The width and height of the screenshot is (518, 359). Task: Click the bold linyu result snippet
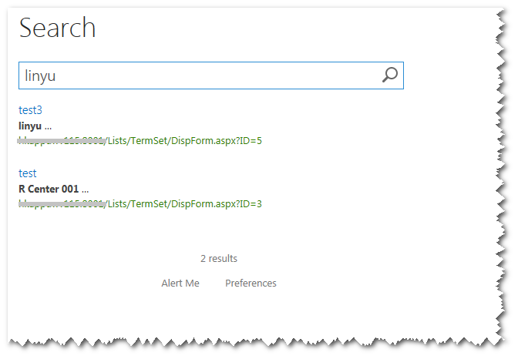coord(29,126)
